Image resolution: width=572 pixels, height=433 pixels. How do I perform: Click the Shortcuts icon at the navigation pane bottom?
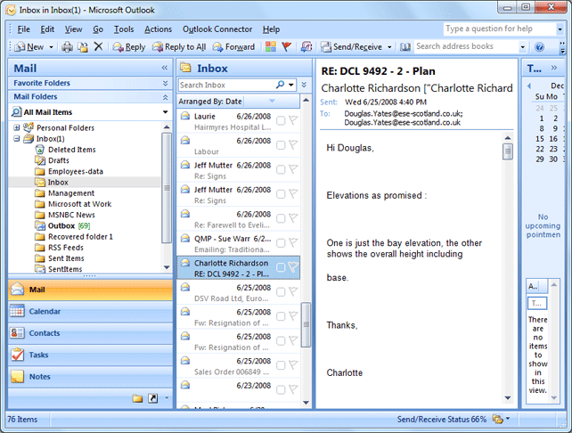(153, 398)
